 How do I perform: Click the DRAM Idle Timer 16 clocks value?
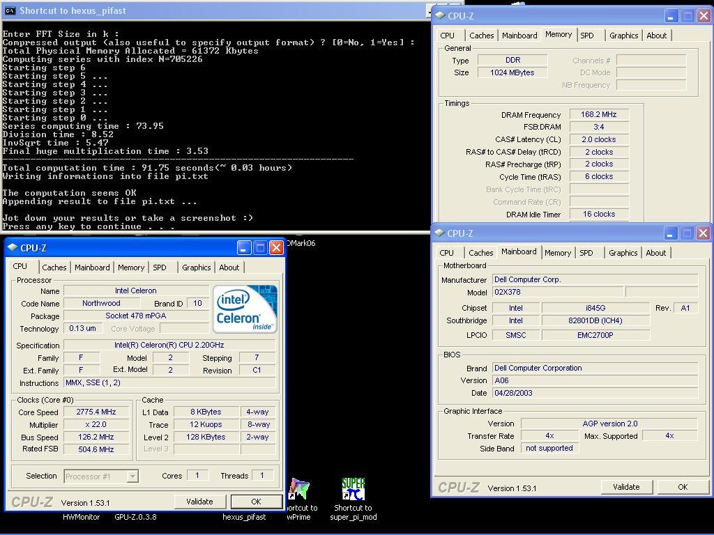coord(599,215)
